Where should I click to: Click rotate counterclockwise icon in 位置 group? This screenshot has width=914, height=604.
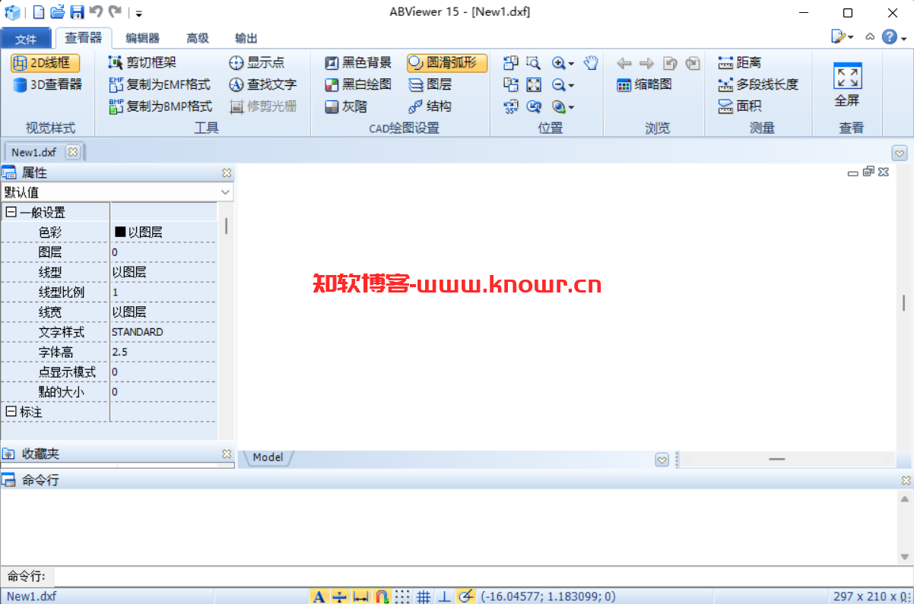point(511,63)
